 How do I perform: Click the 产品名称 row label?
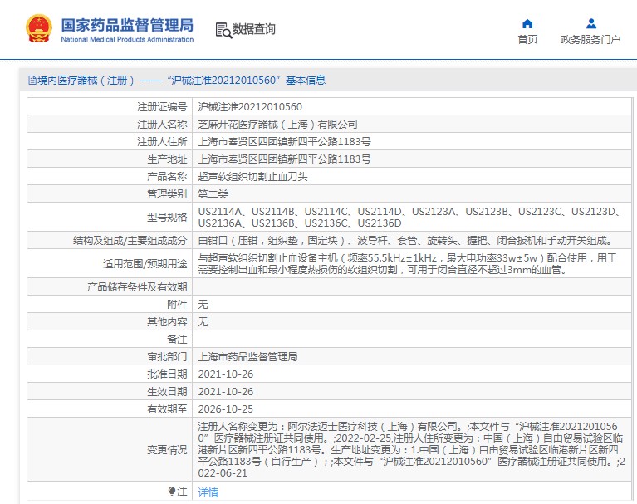click(x=167, y=177)
